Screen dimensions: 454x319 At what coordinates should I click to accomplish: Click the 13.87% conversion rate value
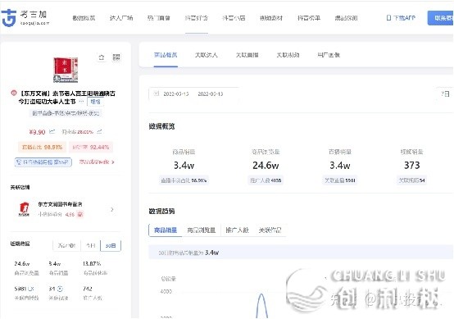tap(92, 264)
